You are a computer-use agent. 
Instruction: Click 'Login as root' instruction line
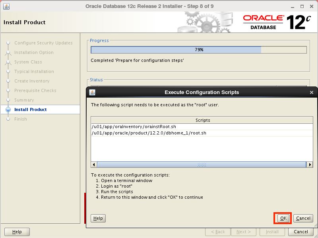[114, 186]
